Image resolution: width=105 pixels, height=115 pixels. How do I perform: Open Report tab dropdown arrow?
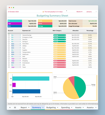click(29, 108)
